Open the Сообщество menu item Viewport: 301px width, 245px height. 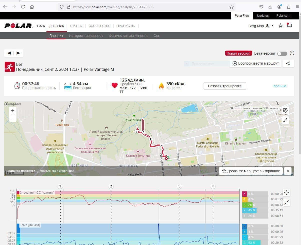[x=99, y=26]
